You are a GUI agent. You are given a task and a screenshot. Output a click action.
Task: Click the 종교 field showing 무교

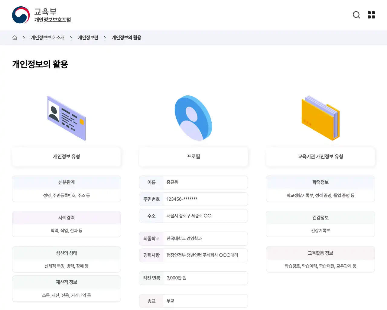click(193, 301)
